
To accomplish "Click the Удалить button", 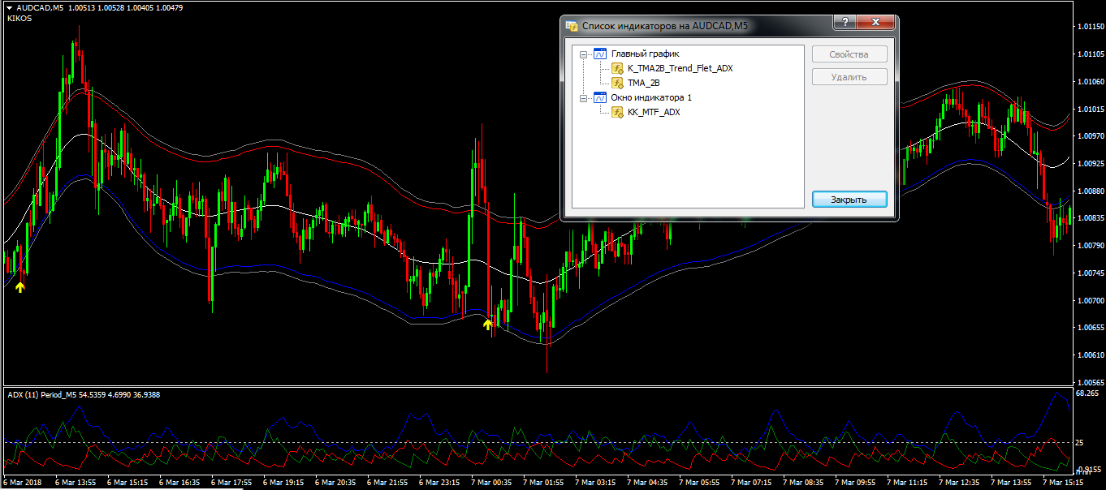I will (x=849, y=77).
